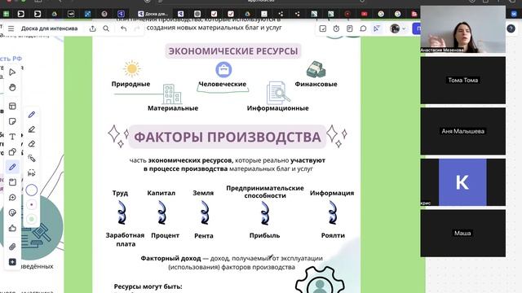
Task: Select the K avatar participant tile
Action: 462,182
